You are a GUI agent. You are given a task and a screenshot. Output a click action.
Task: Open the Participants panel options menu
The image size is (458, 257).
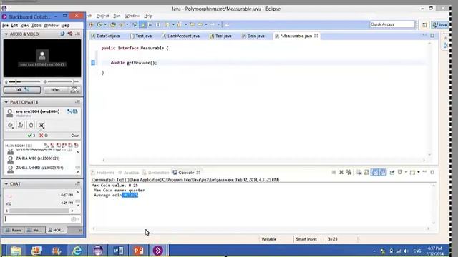pos(78,102)
